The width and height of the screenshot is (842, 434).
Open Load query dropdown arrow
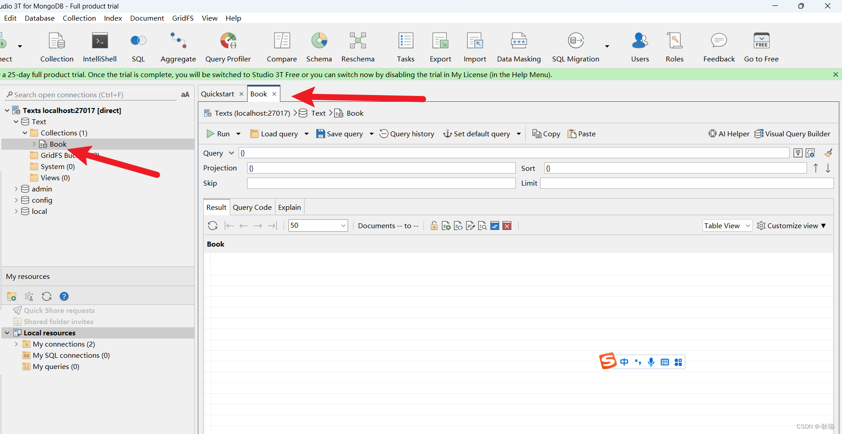click(306, 134)
